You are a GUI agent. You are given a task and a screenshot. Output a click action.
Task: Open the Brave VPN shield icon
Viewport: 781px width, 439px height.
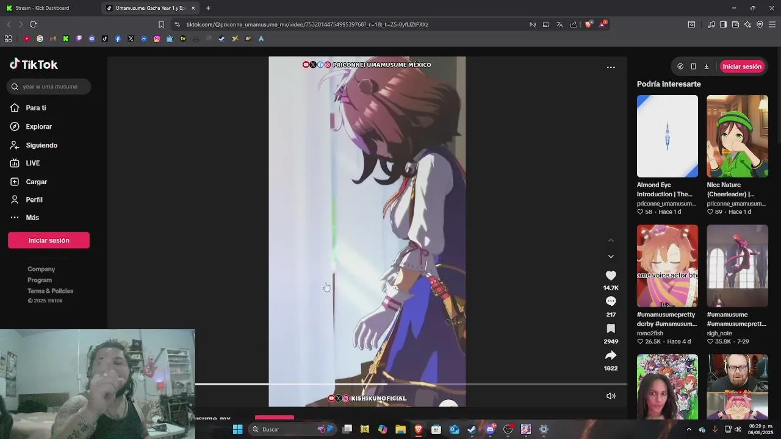(x=760, y=24)
